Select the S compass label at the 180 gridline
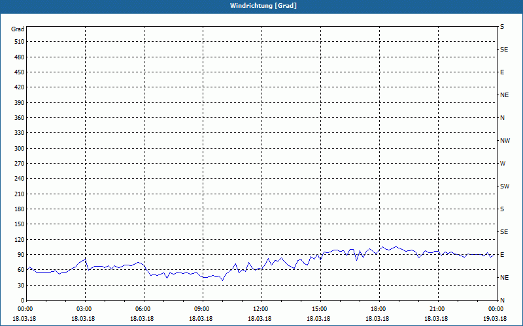Screen dimensions: 523x326 point(502,209)
